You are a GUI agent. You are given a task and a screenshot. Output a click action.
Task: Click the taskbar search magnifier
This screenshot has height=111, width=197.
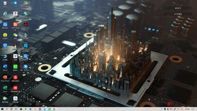pyautogui.click(x=7, y=109)
